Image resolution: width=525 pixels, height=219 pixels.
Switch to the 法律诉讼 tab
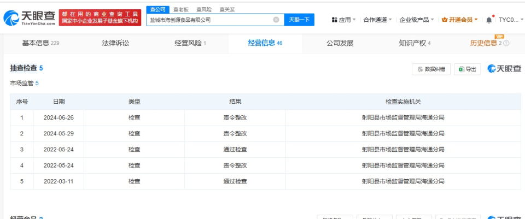115,43
